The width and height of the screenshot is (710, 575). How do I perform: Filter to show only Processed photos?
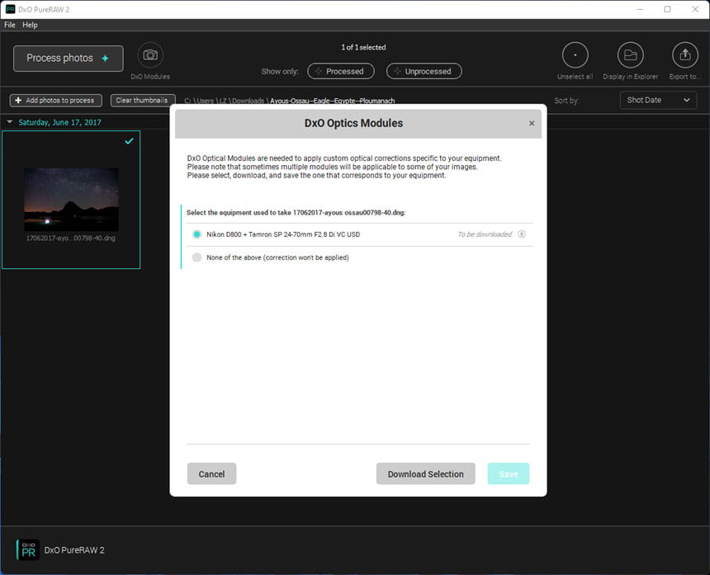pos(341,71)
